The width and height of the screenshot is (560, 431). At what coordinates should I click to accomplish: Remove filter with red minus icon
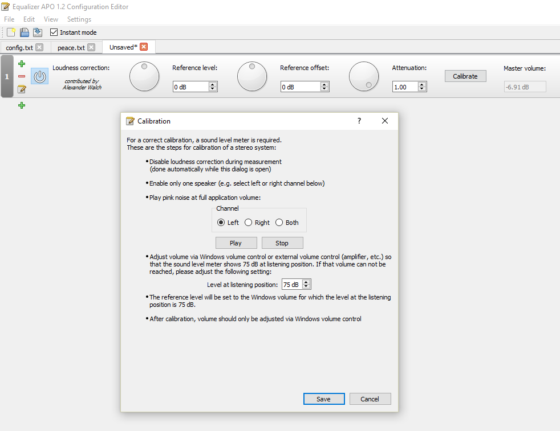(x=22, y=76)
